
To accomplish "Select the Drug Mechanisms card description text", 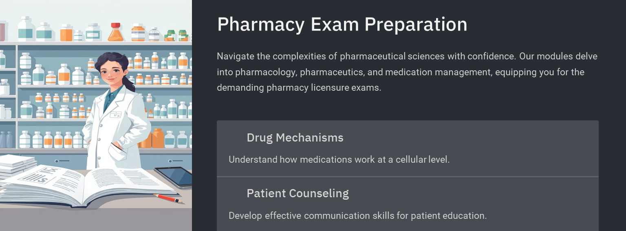I will pyautogui.click(x=339, y=159).
